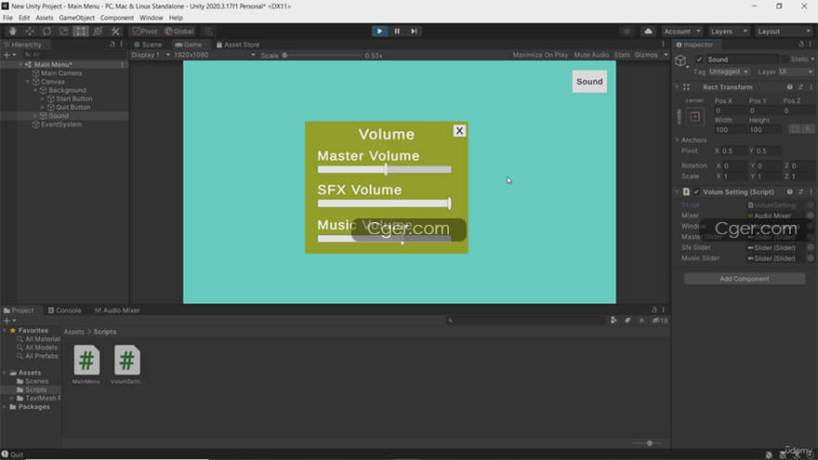Disable the Volum Setting script checkbox
818x460 pixels.
click(696, 192)
